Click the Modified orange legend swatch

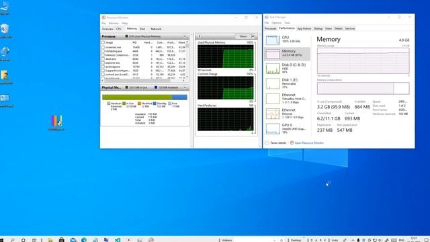click(x=139, y=104)
